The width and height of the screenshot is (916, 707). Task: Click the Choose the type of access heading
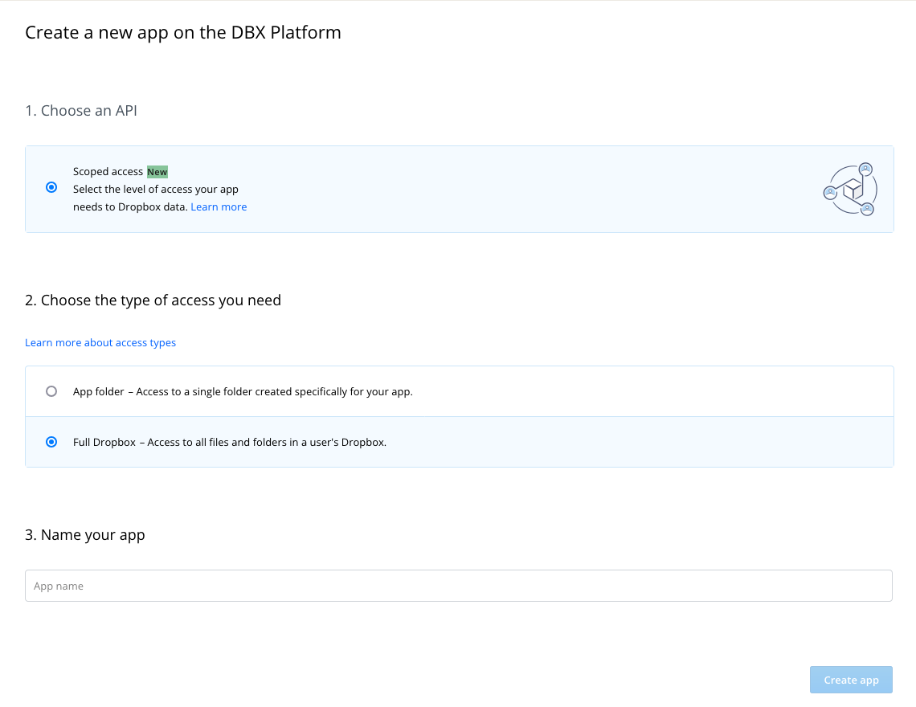[x=153, y=300]
